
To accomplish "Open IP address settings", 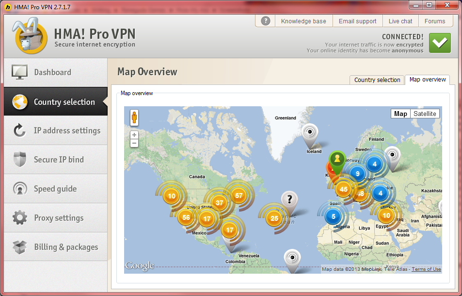I will (x=56, y=131).
